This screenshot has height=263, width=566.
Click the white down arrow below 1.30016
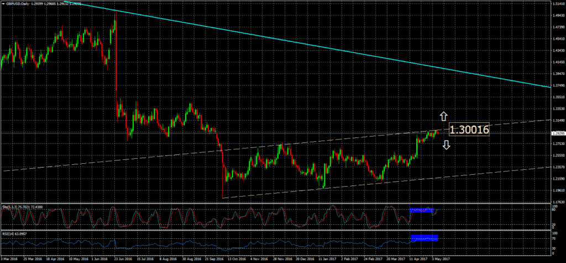446,144
